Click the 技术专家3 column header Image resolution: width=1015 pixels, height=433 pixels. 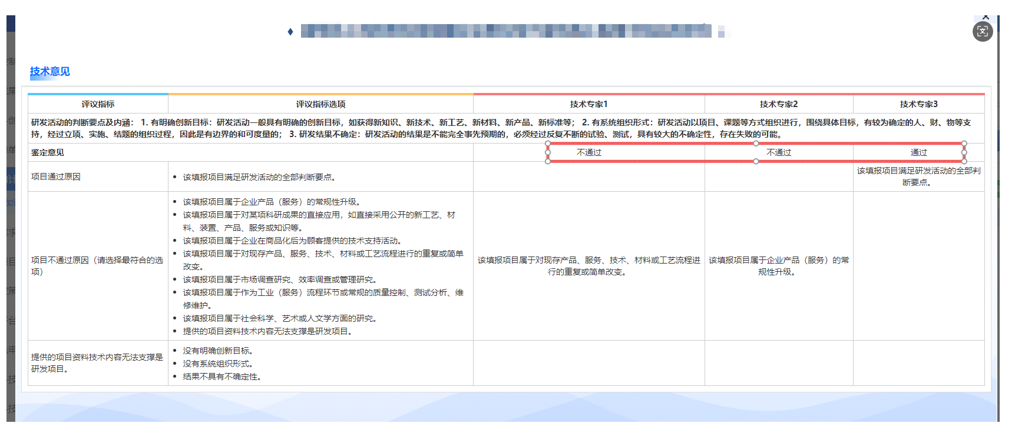click(x=918, y=104)
